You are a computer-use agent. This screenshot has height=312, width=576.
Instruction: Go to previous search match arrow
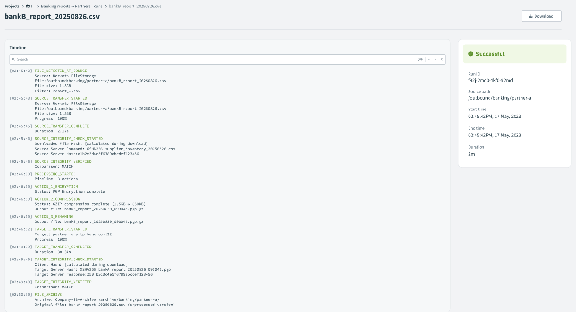coord(429,60)
